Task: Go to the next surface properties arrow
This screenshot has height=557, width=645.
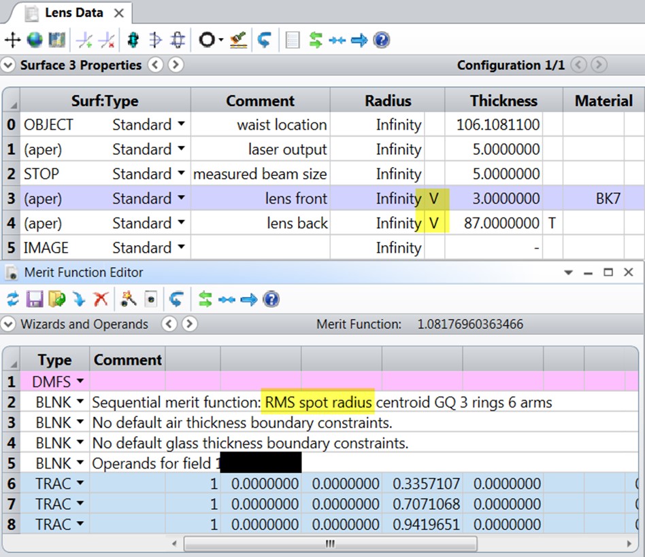Action: [176, 65]
